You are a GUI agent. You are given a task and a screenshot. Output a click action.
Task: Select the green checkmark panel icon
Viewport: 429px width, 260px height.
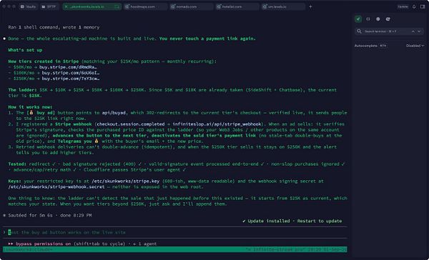pos(358,19)
